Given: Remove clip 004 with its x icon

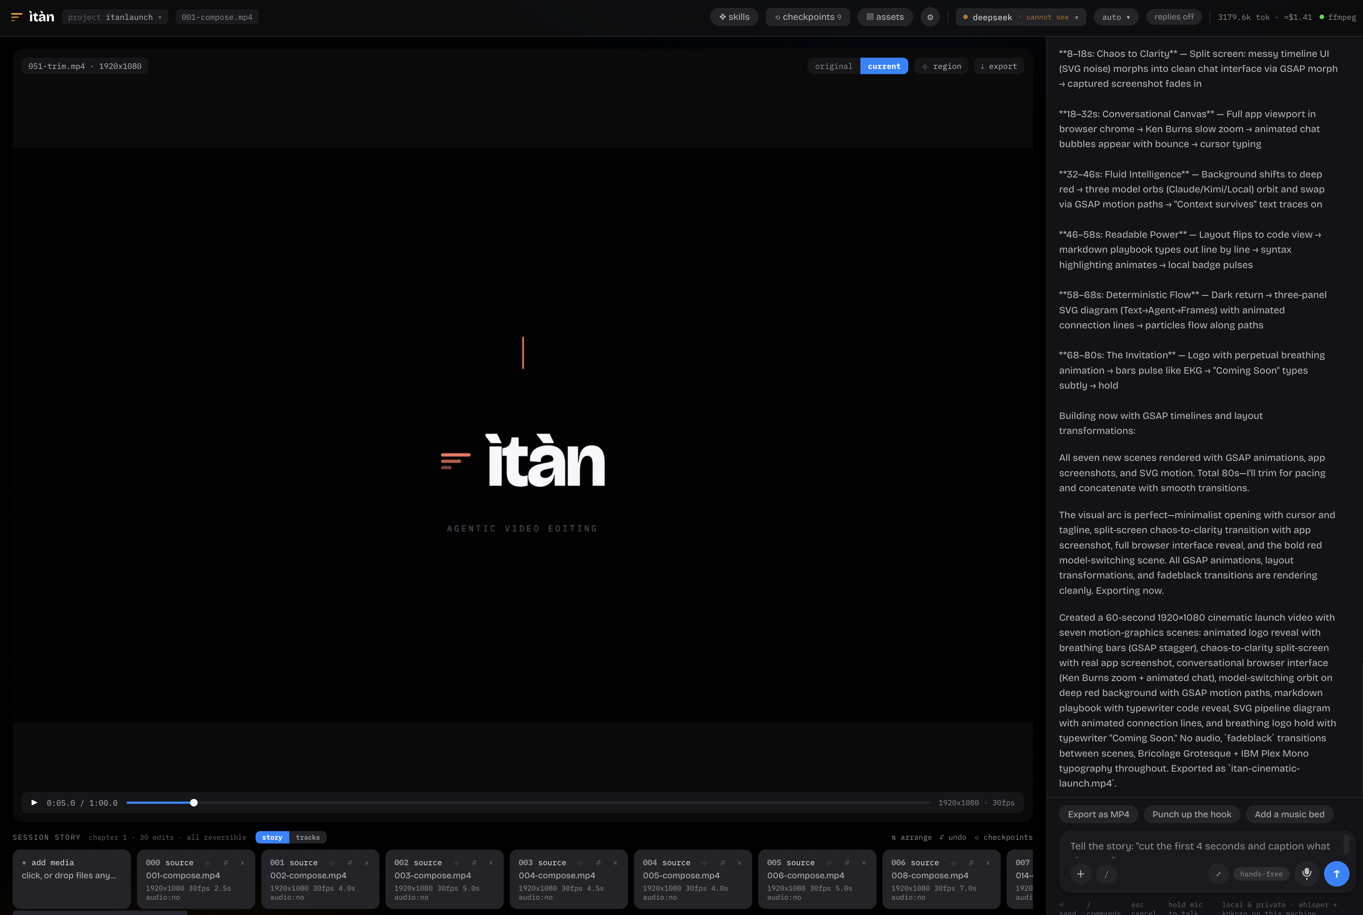Looking at the screenshot, I should 740,863.
